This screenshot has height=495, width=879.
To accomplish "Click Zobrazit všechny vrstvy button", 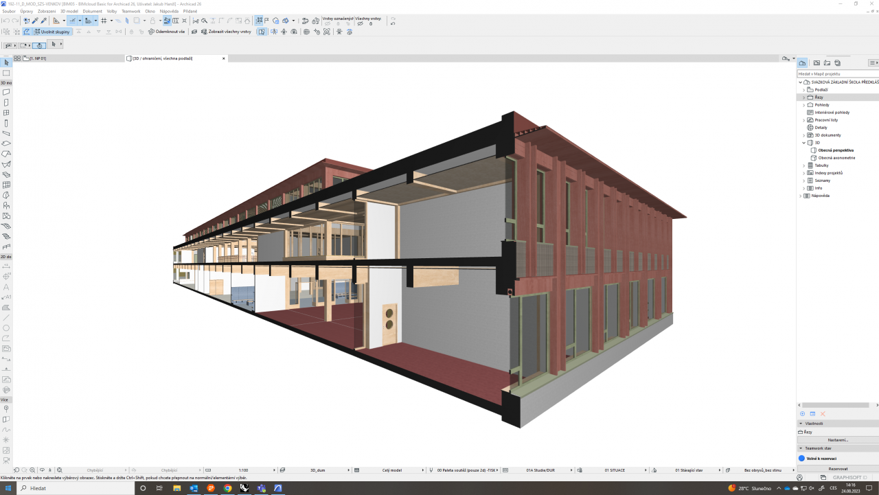I will tap(226, 32).
